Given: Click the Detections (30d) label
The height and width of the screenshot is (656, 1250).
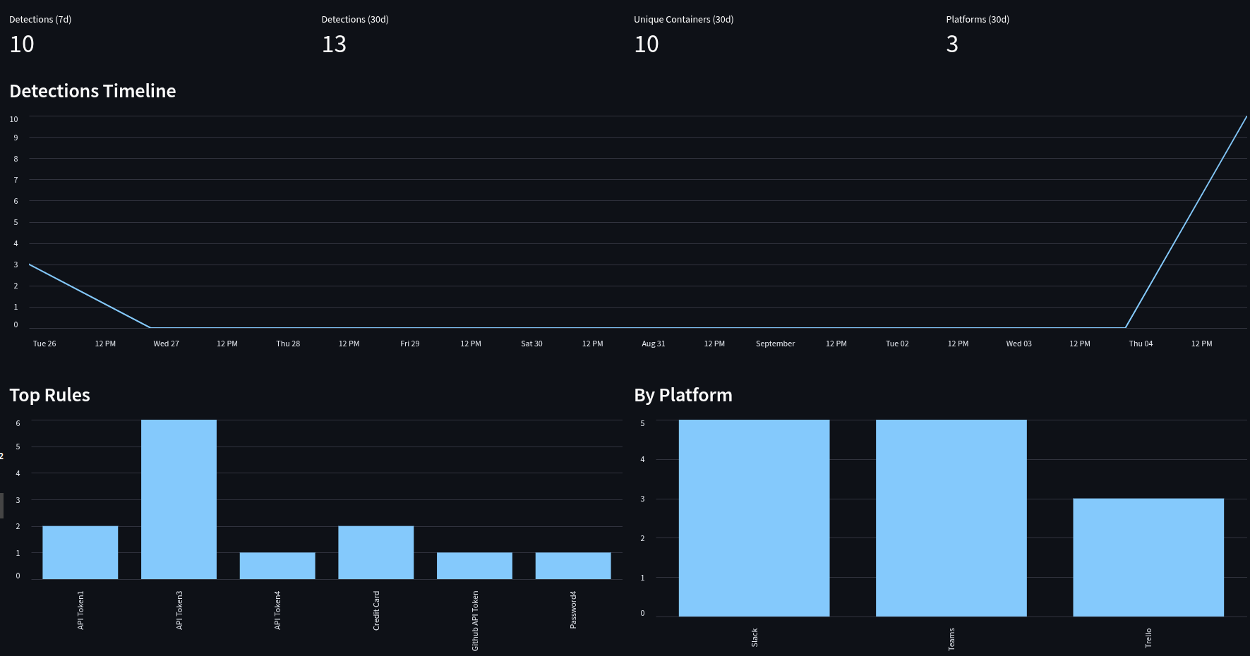Looking at the screenshot, I should coord(355,20).
